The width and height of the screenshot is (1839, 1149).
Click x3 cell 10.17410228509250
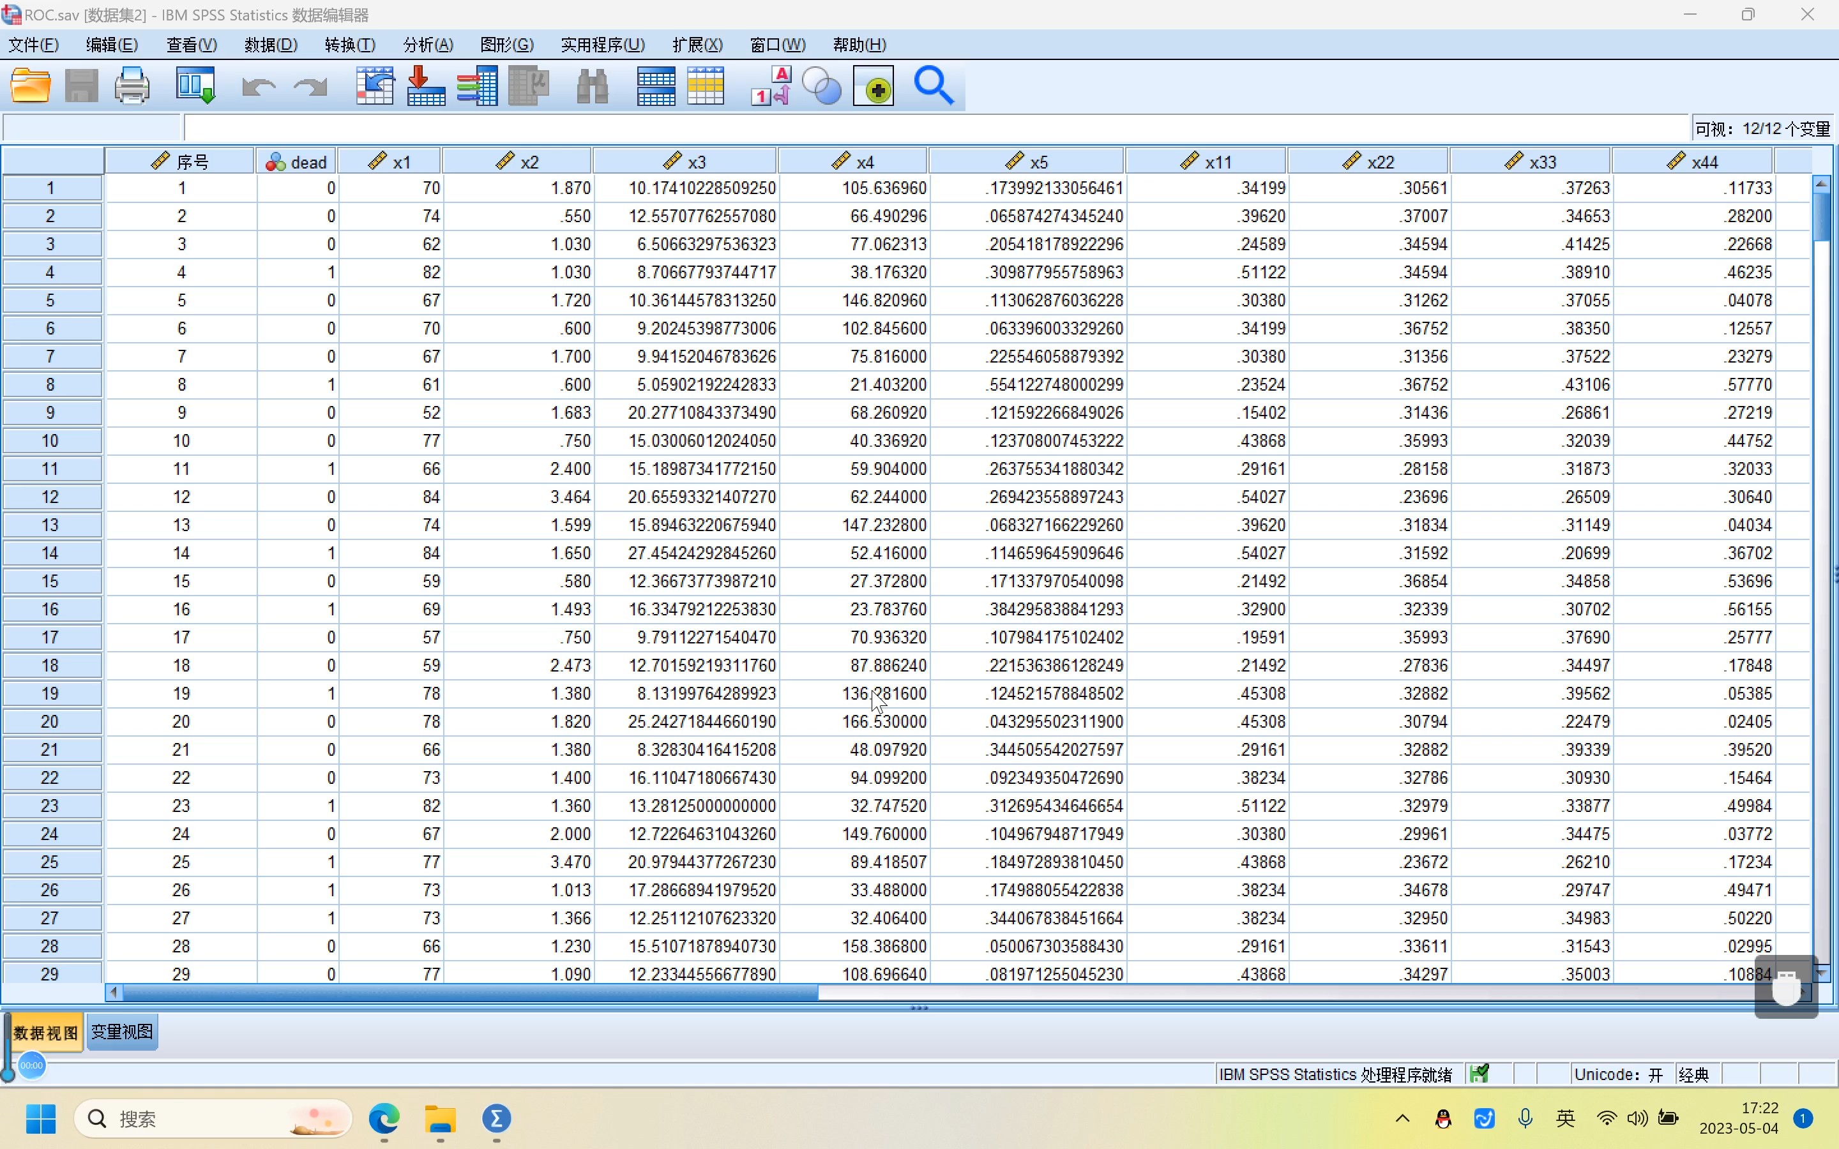(685, 188)
